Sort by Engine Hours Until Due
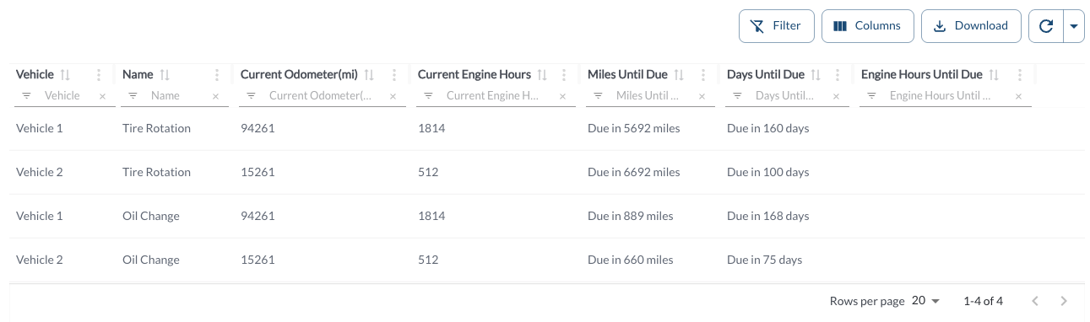 click(994, 75)
